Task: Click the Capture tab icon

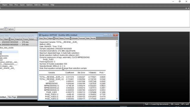Action: click(6, 29)
